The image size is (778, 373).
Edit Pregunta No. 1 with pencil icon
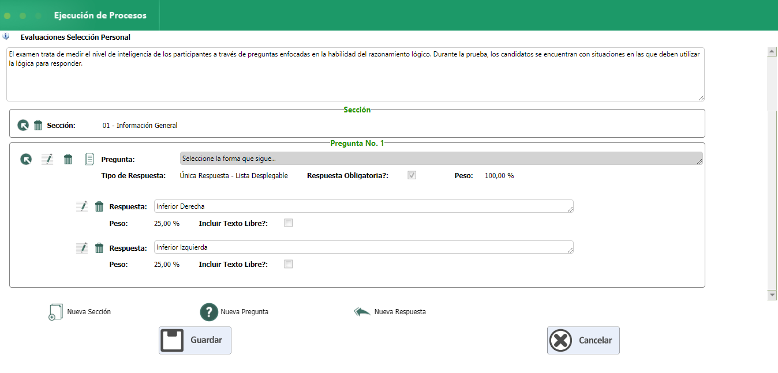[x=47, y=159]
